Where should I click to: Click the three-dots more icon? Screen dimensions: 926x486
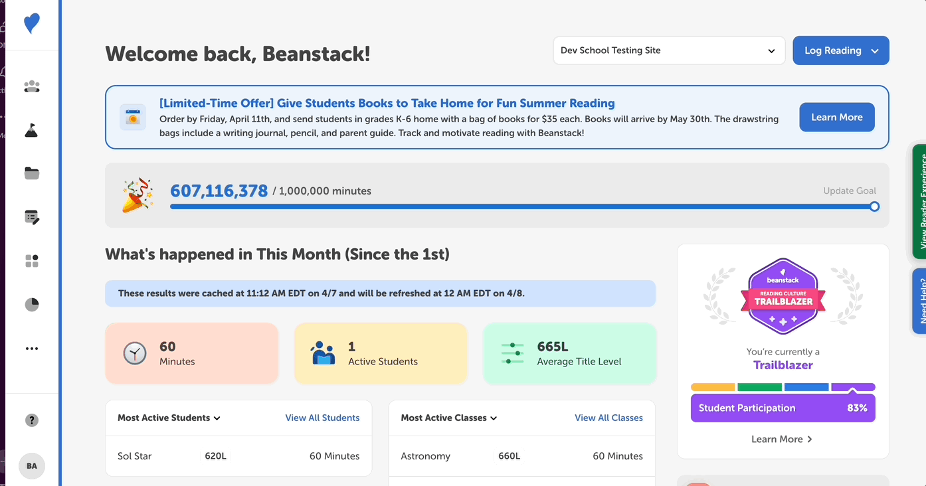(x=31, y=349)
